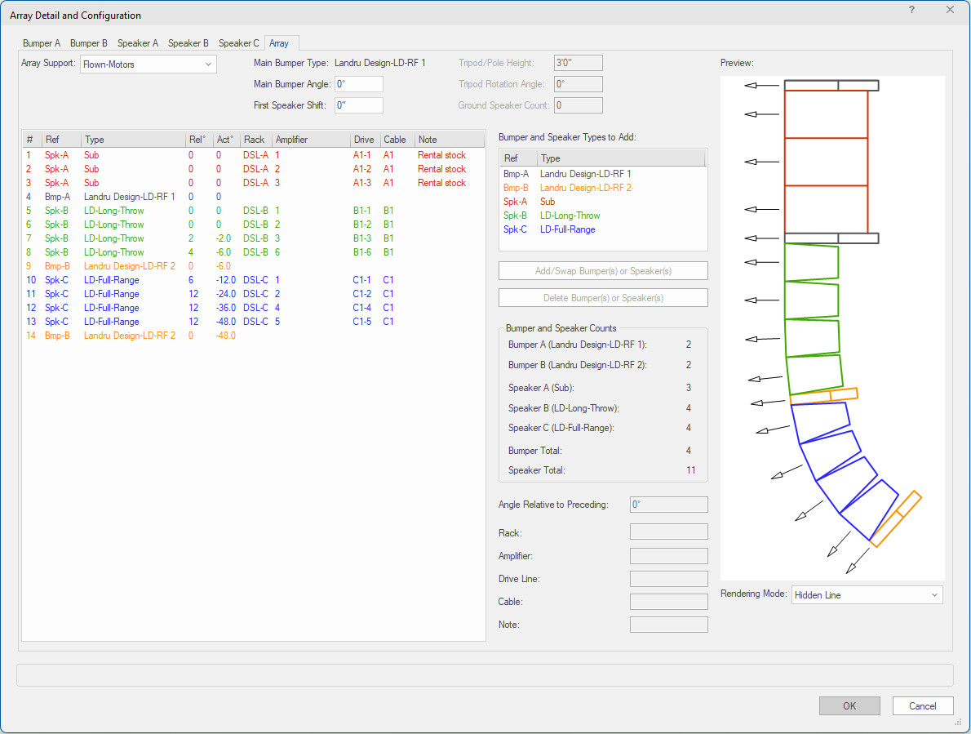Select row 14 Bmp-B at -48.0
Screen dimensions: 971x734
point(253,336)
